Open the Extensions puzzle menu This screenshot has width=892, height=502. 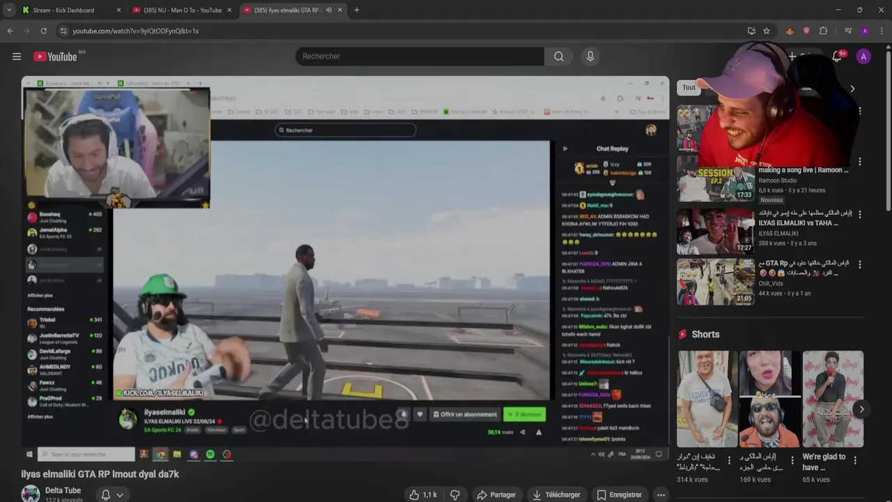[823, 31]
